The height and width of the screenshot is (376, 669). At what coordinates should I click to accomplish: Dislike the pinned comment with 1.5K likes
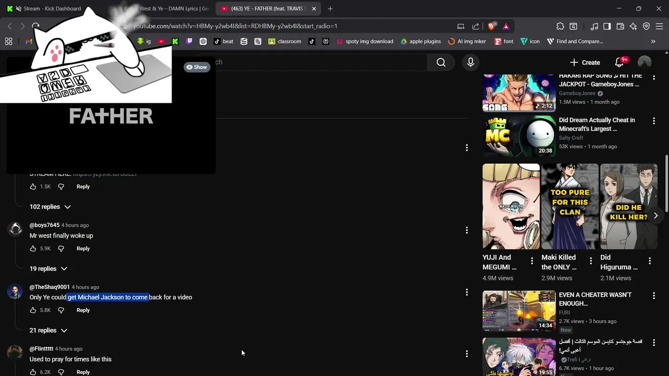61,186
